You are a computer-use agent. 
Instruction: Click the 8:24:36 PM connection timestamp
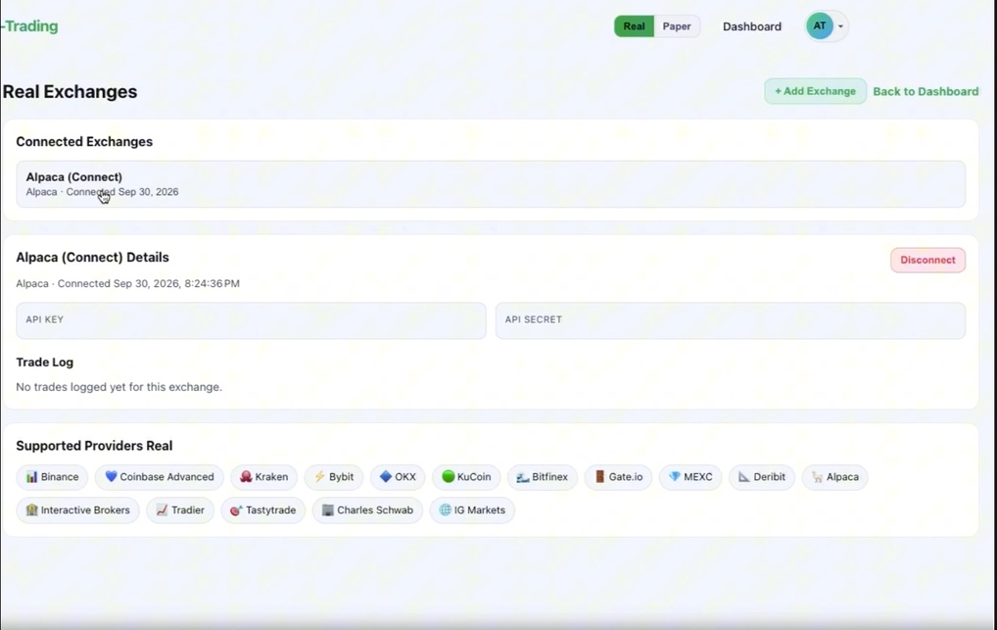tap(212, 283)
